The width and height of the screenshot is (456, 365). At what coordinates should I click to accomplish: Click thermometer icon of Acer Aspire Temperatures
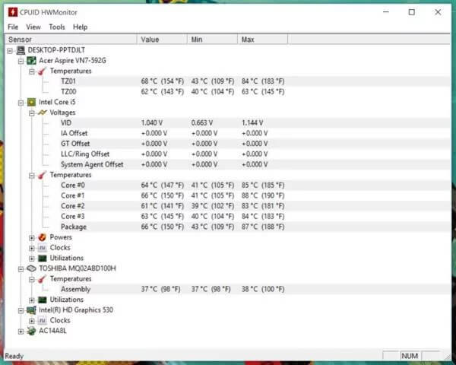pyautogui.click(x=42, y=71)
